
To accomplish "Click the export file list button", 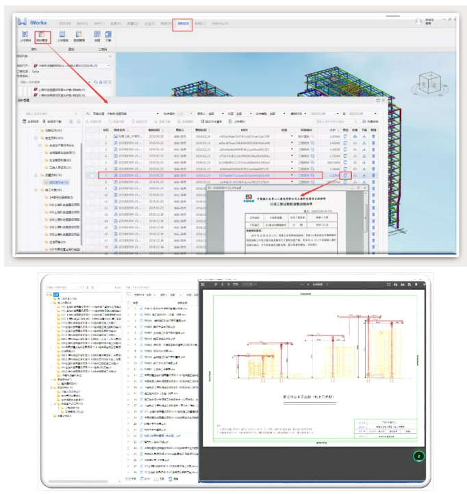I will pyautogui.click(x=212, y=122).
